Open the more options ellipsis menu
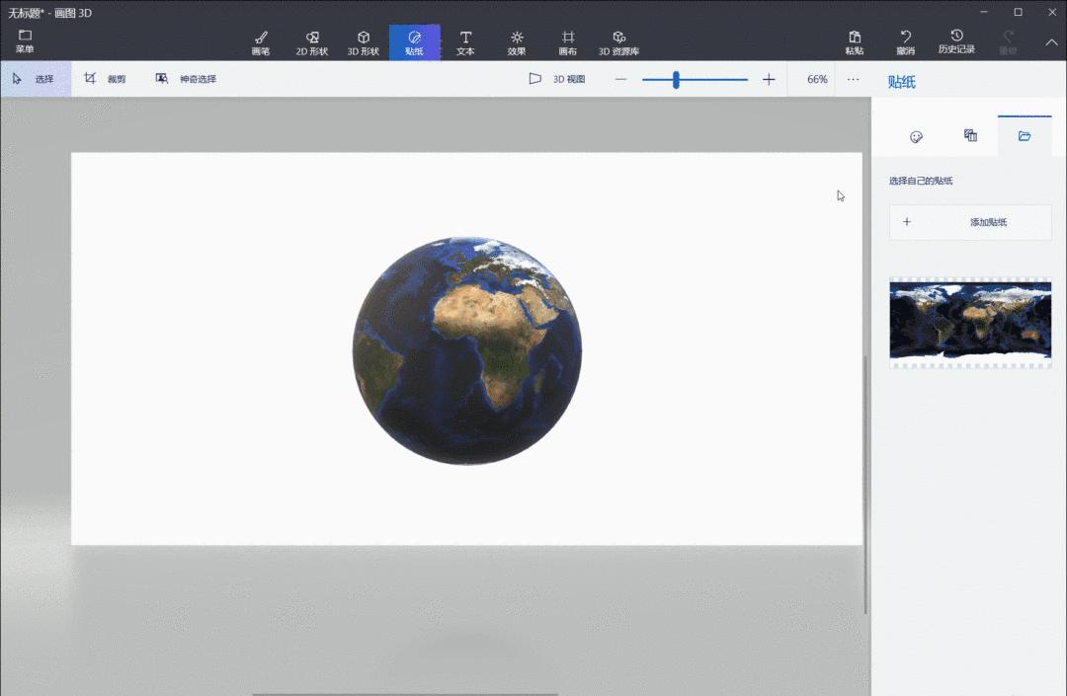The width and height of the screenshot is (1067, 696). click(x=854, y=79)
